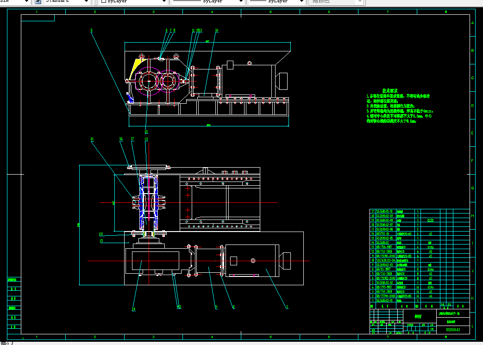Open the Standard table style dropdown
The width and height of the screenshot is (483, 345).
tap(67, 1)
